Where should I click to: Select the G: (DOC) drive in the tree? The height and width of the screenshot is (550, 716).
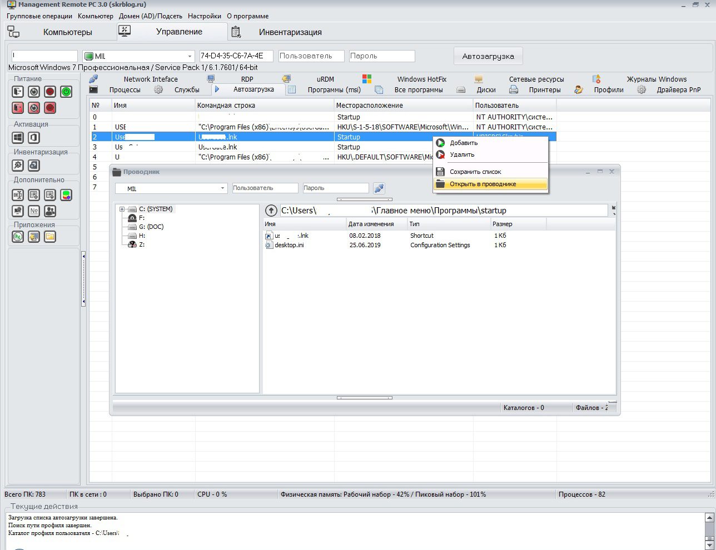tap(151, 227)
